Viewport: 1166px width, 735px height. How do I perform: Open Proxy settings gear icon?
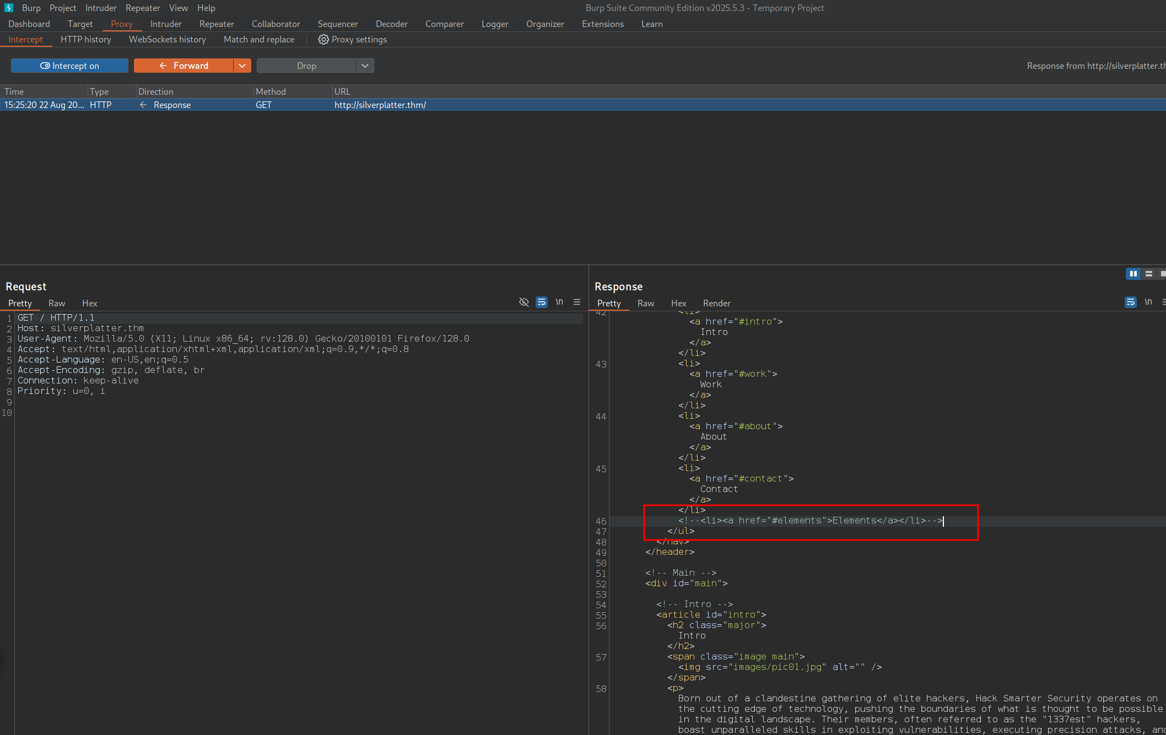[x=323, y=40]
